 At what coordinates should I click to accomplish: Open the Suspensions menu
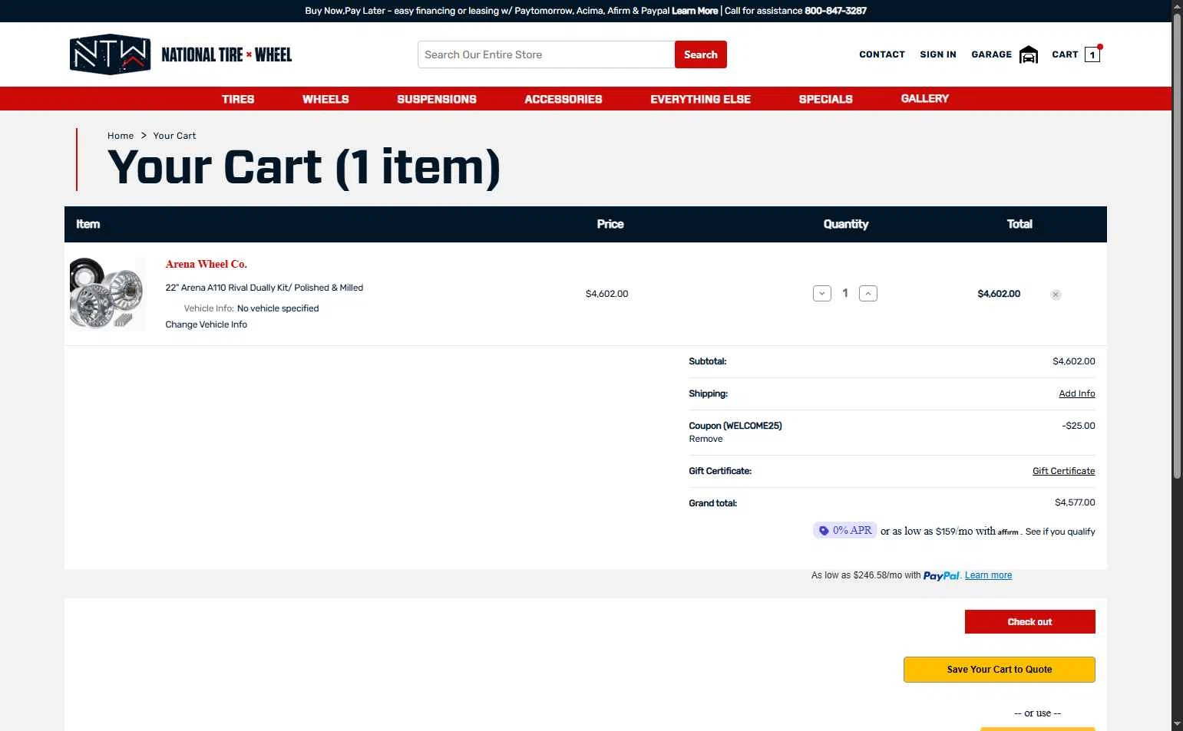(437, 99)
